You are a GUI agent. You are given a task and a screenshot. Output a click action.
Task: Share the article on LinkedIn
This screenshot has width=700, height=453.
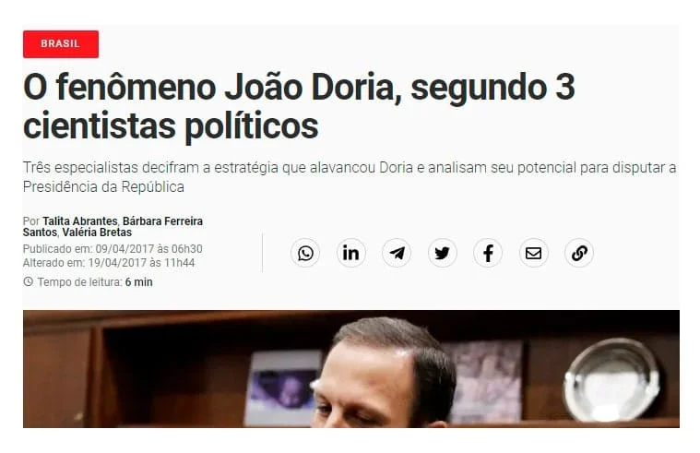click(350, 254)
